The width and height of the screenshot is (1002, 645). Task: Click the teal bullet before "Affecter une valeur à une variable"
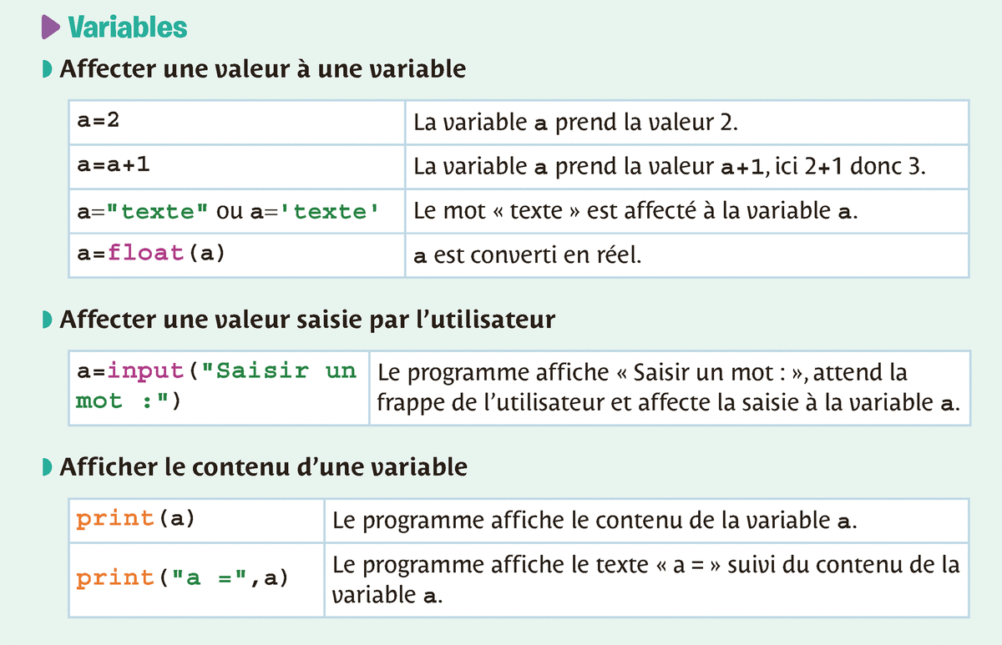point(47,68)
